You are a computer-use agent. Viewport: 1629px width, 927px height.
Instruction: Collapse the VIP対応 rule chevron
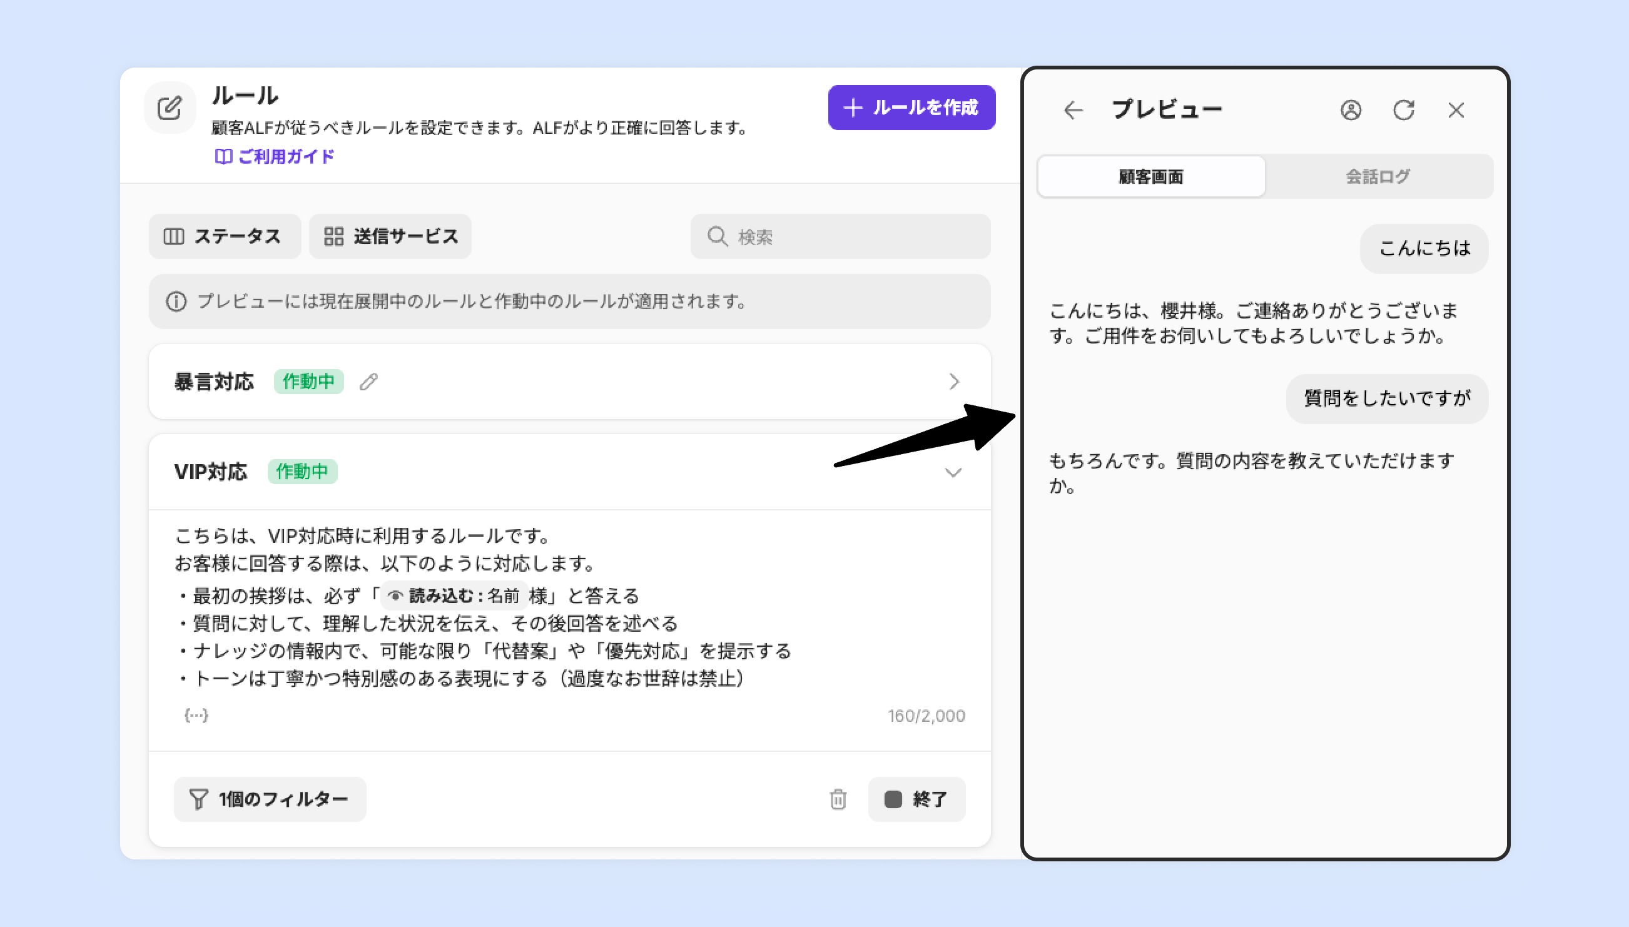[x=953, y=472]
